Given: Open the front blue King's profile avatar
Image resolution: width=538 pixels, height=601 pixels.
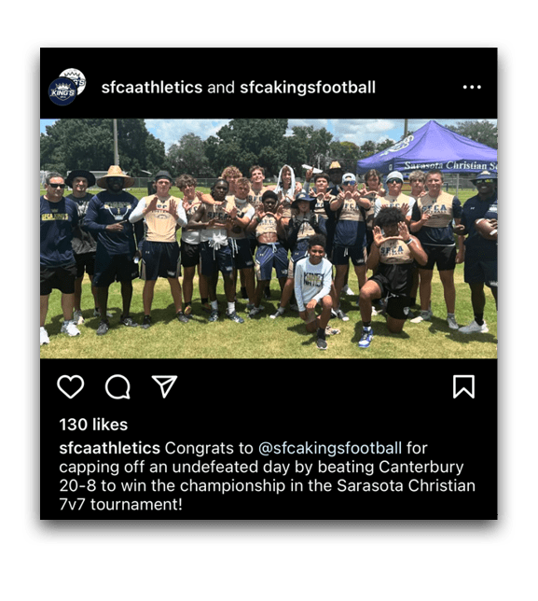Looking at the screenshot, I should 62,91.
